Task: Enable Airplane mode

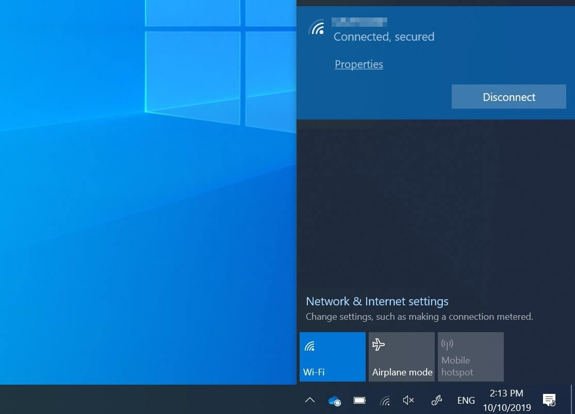Action: 401,356
